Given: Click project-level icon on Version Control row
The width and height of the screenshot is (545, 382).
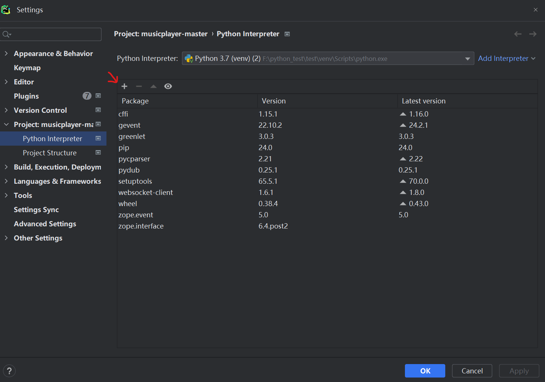Looking at the screenshot, I should (x=98, y=110).
